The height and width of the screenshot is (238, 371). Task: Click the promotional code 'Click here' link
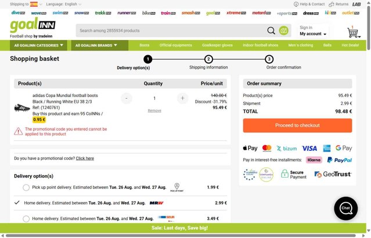[x=85, y=158]
